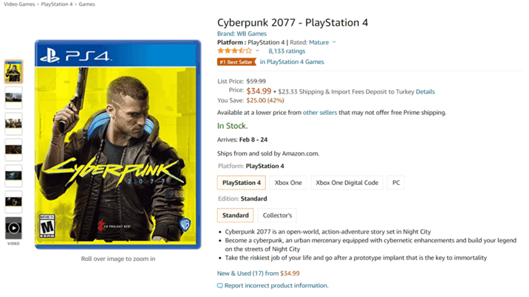Open the 8,133 ratings link
The height and width of the screenshot is (297, 529).
click(287, 51)
